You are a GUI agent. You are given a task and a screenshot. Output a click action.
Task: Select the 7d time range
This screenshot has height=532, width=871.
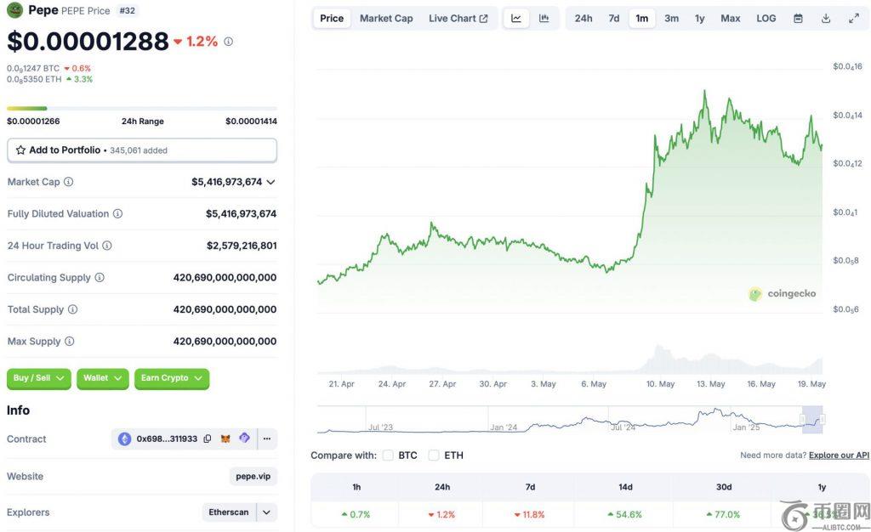(x=614, y=19)
